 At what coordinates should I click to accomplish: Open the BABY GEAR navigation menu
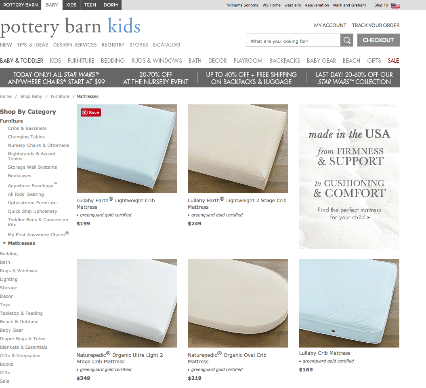coord(321,61)
